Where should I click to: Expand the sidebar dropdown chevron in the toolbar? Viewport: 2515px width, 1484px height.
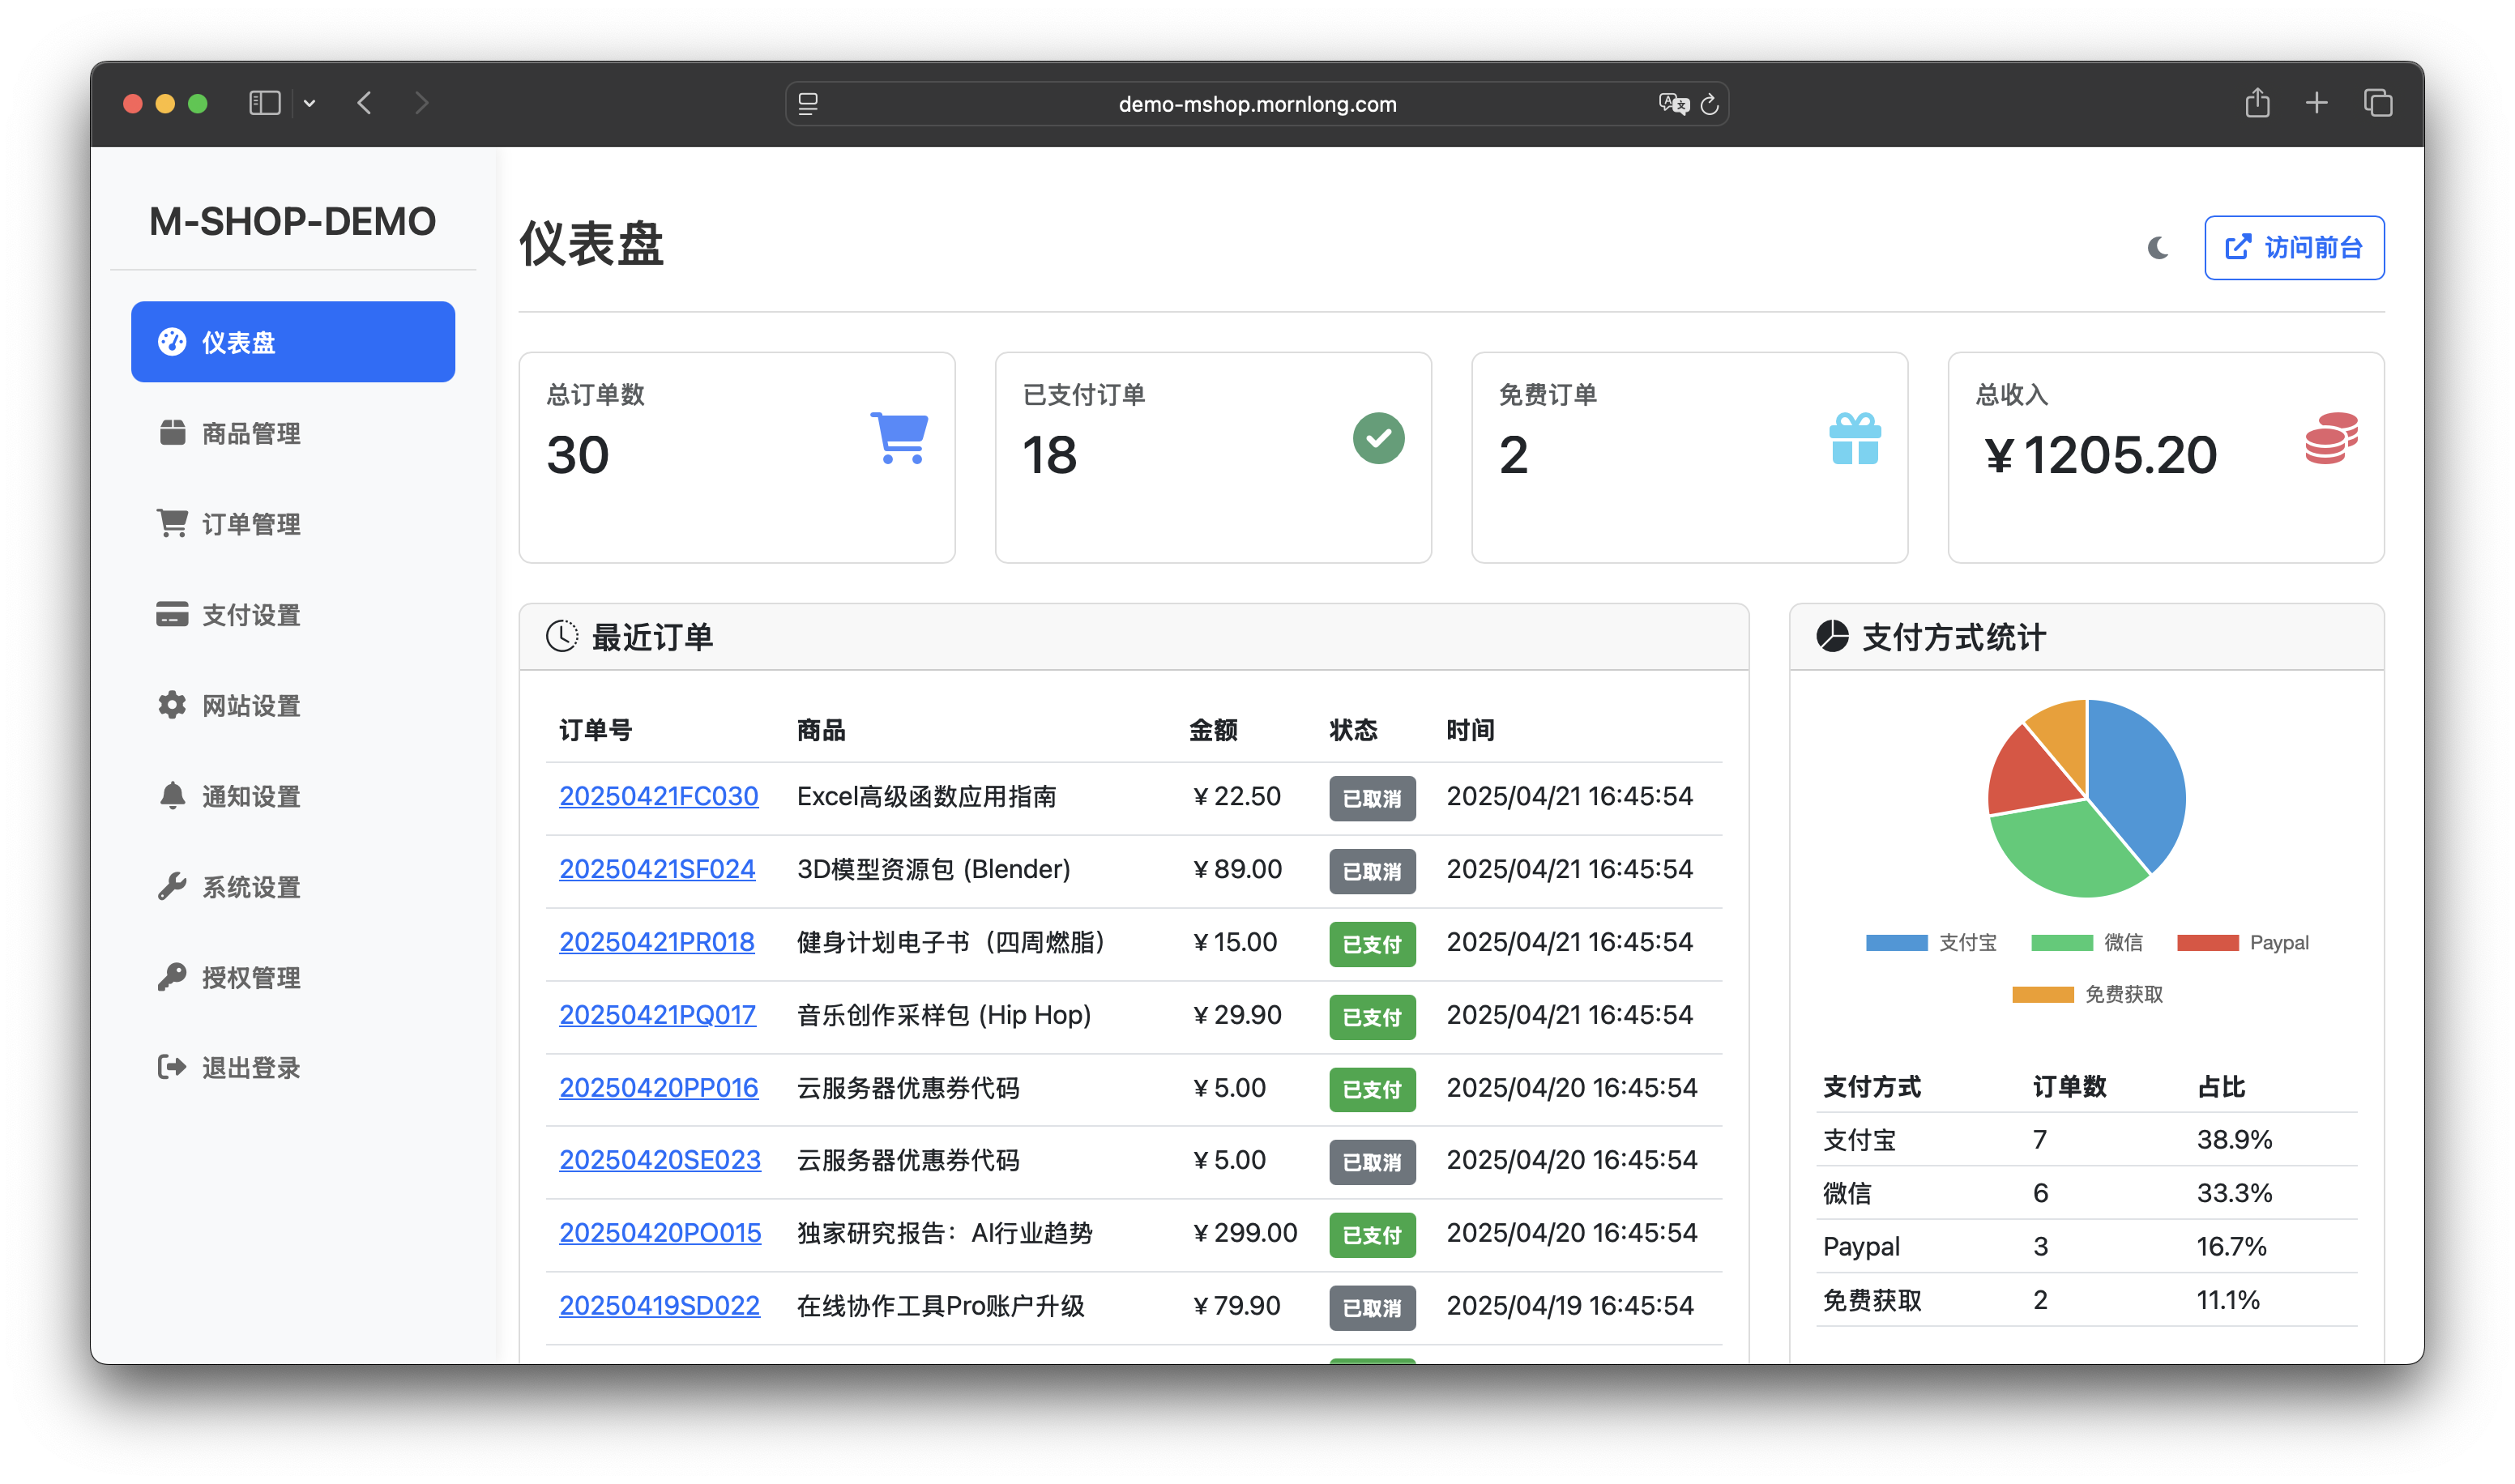coord(310,103)
